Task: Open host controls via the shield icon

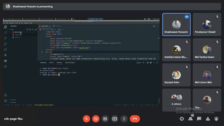Action: 216,119
